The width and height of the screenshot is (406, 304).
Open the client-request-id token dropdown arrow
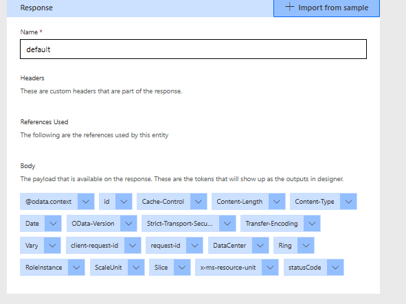[x=133, y=246]
